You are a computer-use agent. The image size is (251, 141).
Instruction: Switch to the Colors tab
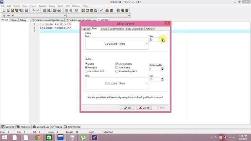pyautogui.click(x=104, y=29)
